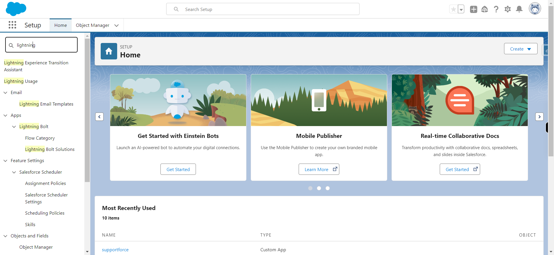The image size is (554, 255).
Task: Open Lightning Usage in sidebar
Action: coord(21,81)
